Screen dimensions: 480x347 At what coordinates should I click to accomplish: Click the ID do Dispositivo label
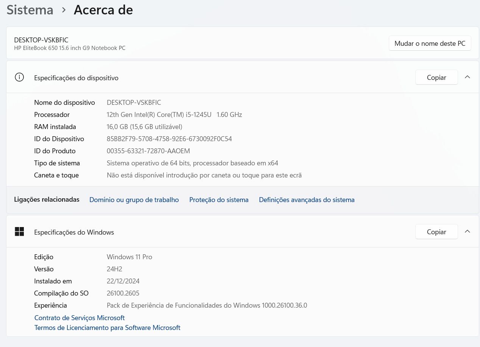pos(59,139)
